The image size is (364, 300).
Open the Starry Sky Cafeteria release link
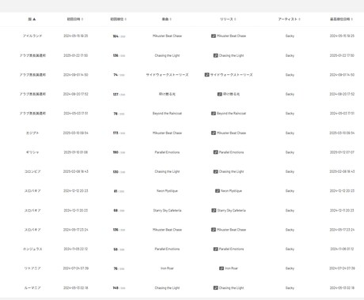[x=231, y=210]
